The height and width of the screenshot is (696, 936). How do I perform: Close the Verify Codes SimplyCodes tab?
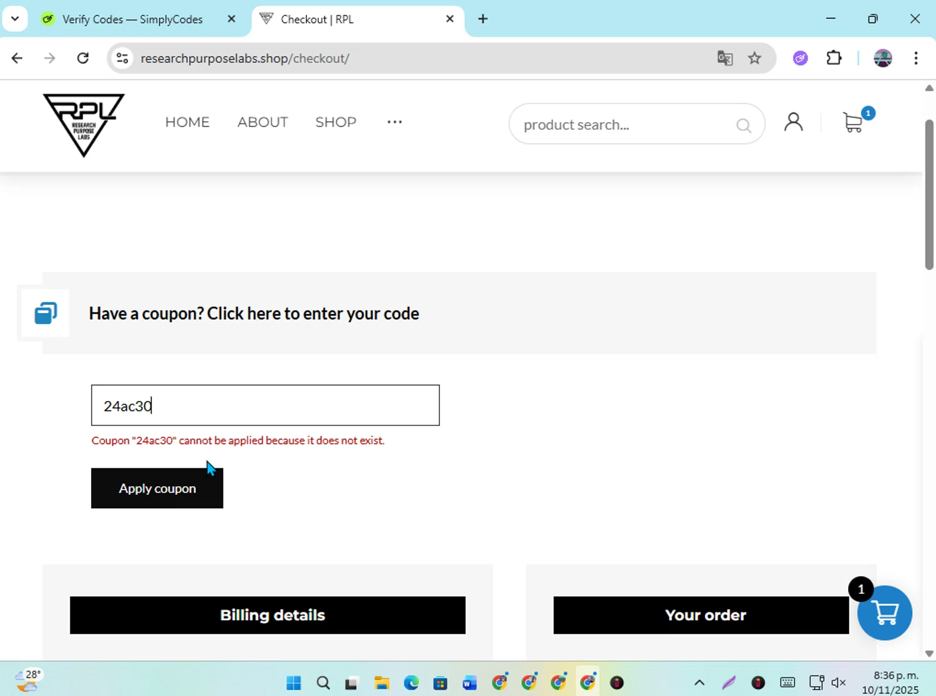(x=231, y=19)
